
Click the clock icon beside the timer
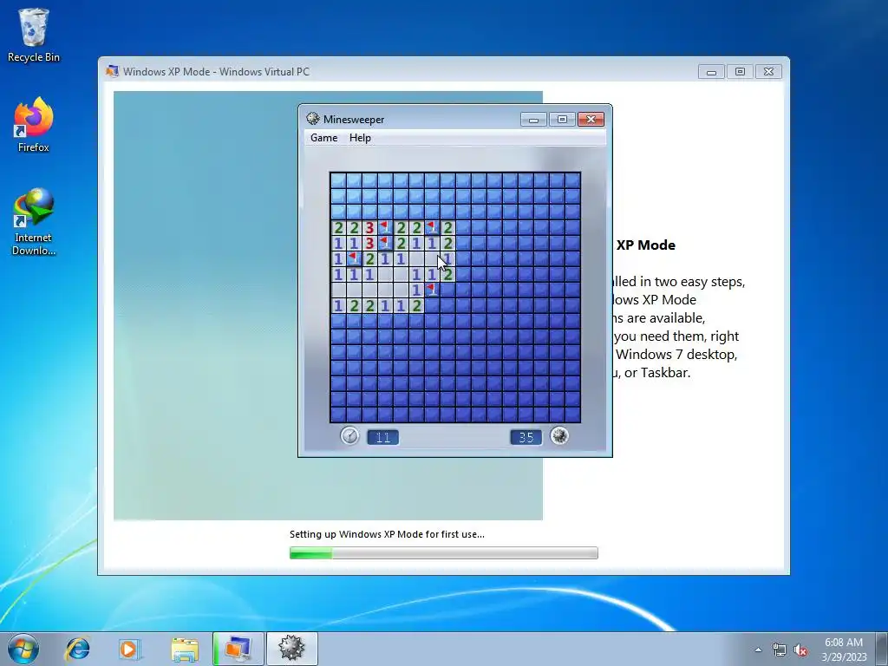[350, 436]
